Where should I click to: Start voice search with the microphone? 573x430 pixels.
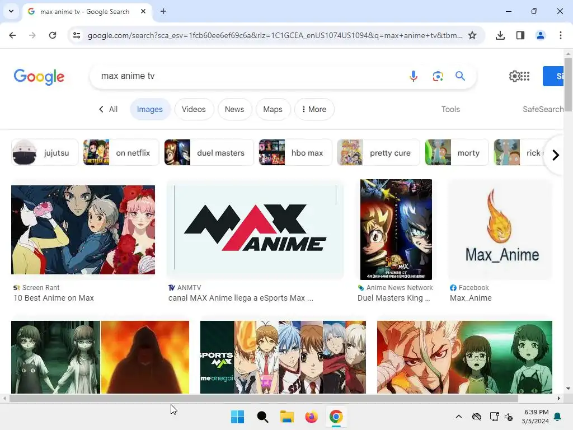414,76
